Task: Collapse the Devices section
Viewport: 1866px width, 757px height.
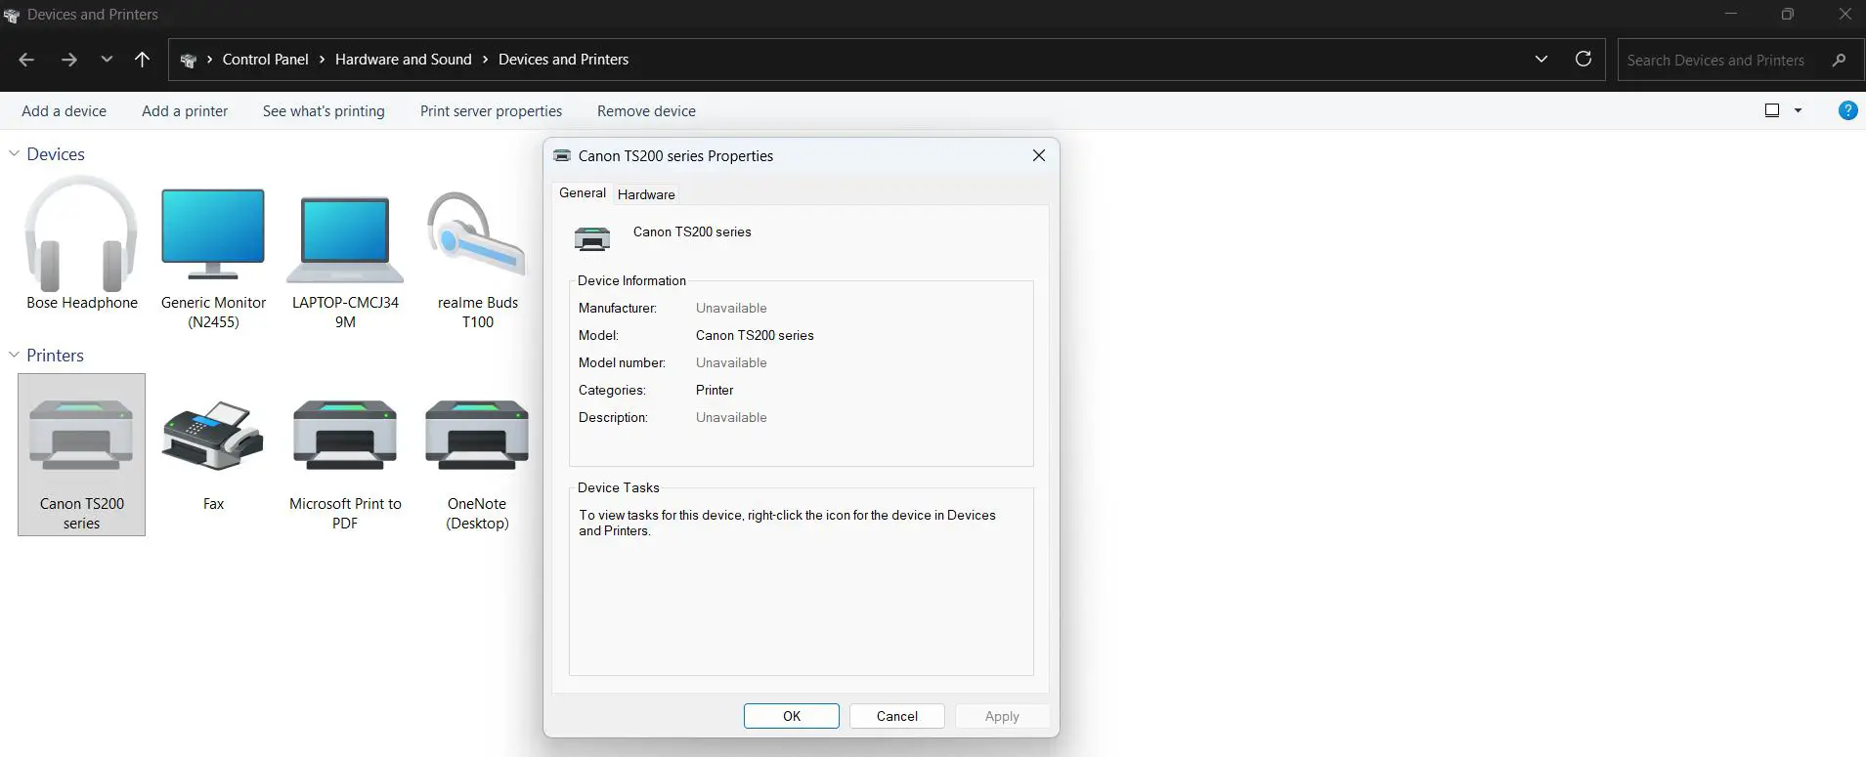Action: pos(15,154)
